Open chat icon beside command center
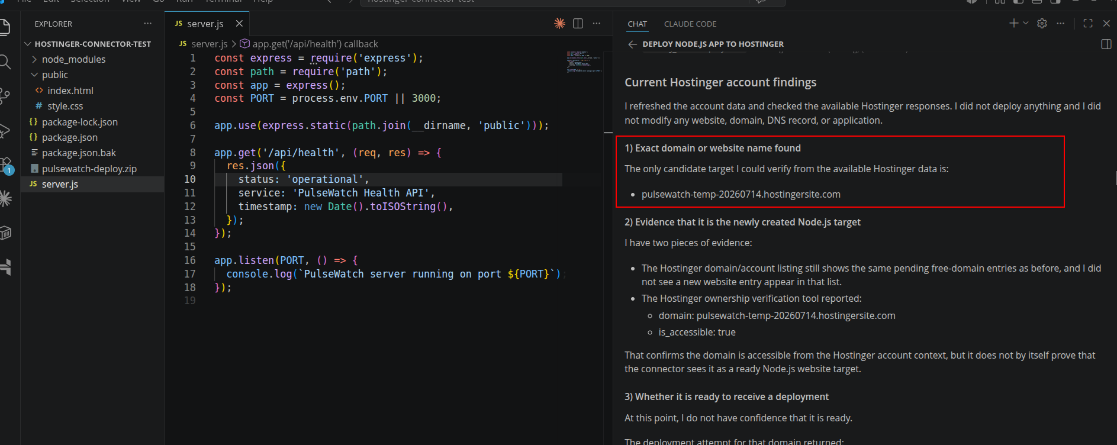Image resolution: width=1117 pixels, height=445 pixels. (761, 2)
